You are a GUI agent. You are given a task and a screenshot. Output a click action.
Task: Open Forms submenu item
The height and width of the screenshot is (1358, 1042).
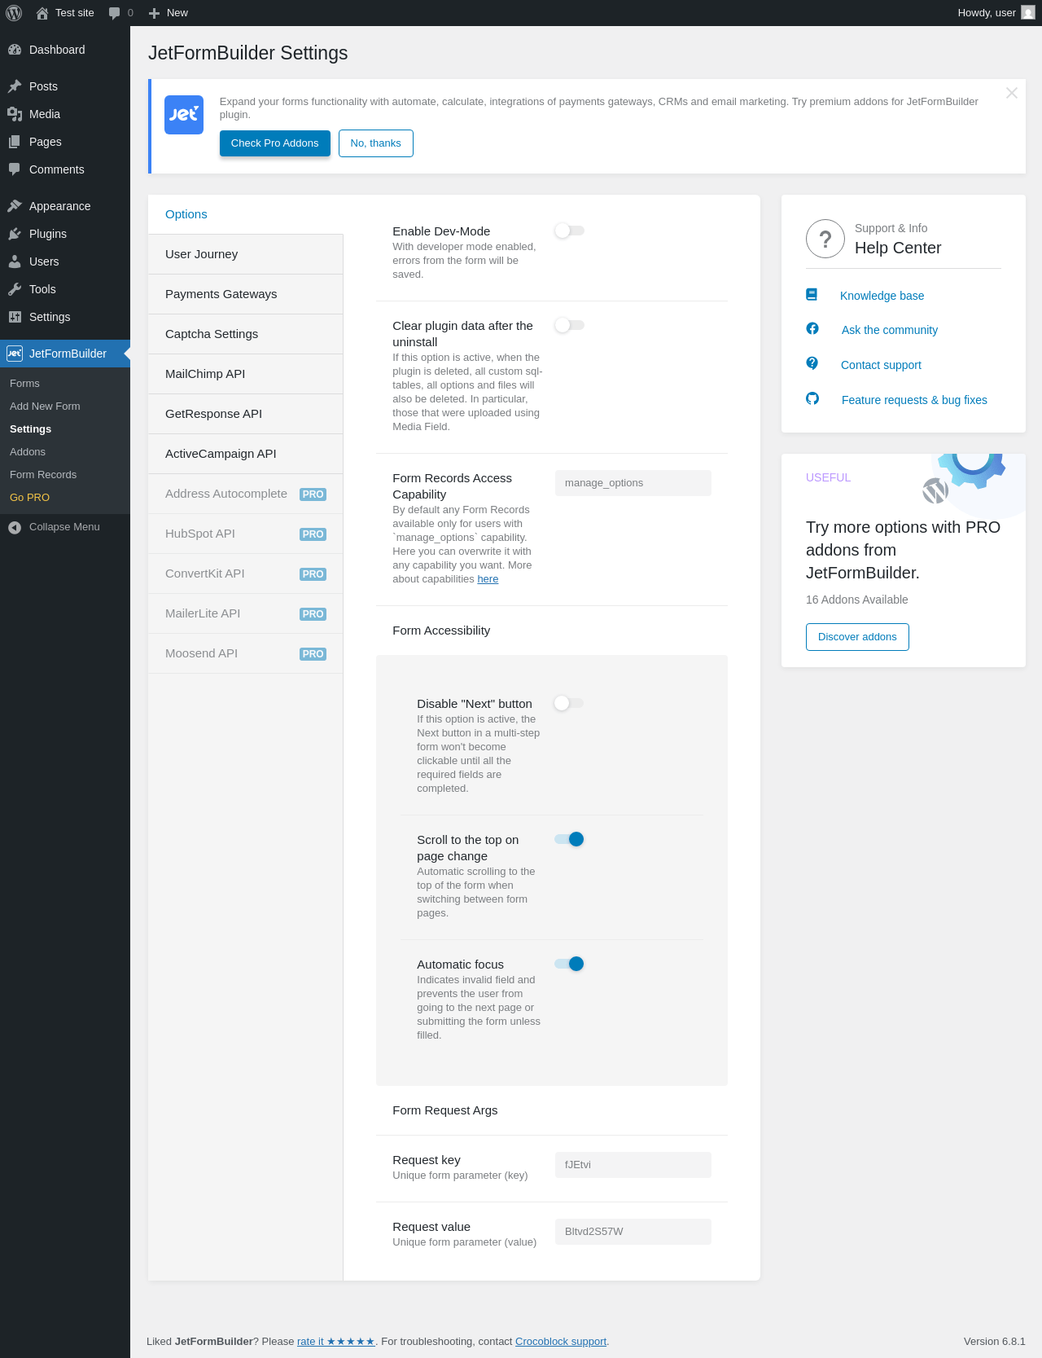pyautogui.click(x=65, y=384)
